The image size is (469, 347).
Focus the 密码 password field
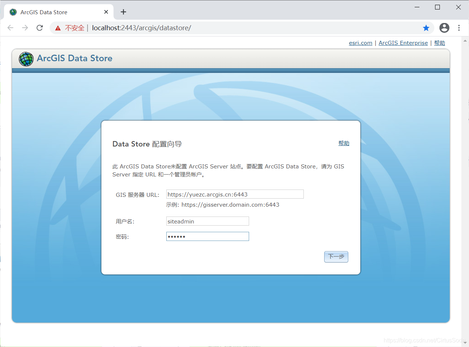pos(208,237)
